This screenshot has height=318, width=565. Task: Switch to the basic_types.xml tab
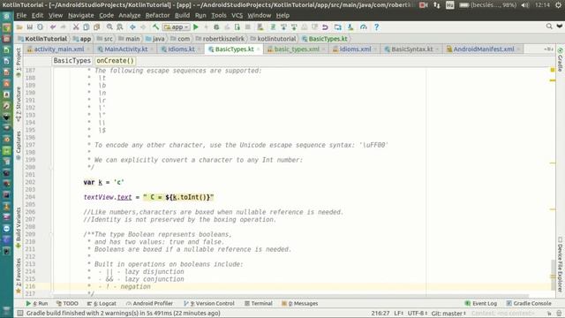(x=297, y=49)
